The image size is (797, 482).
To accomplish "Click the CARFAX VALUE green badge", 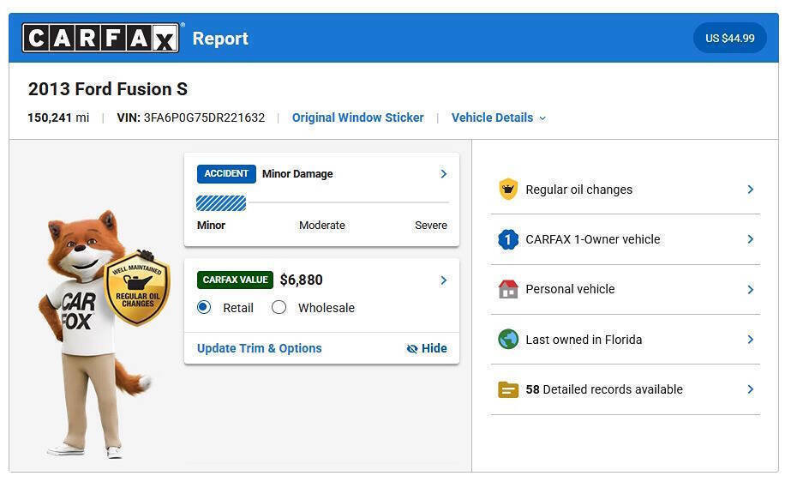I will 235,280.
